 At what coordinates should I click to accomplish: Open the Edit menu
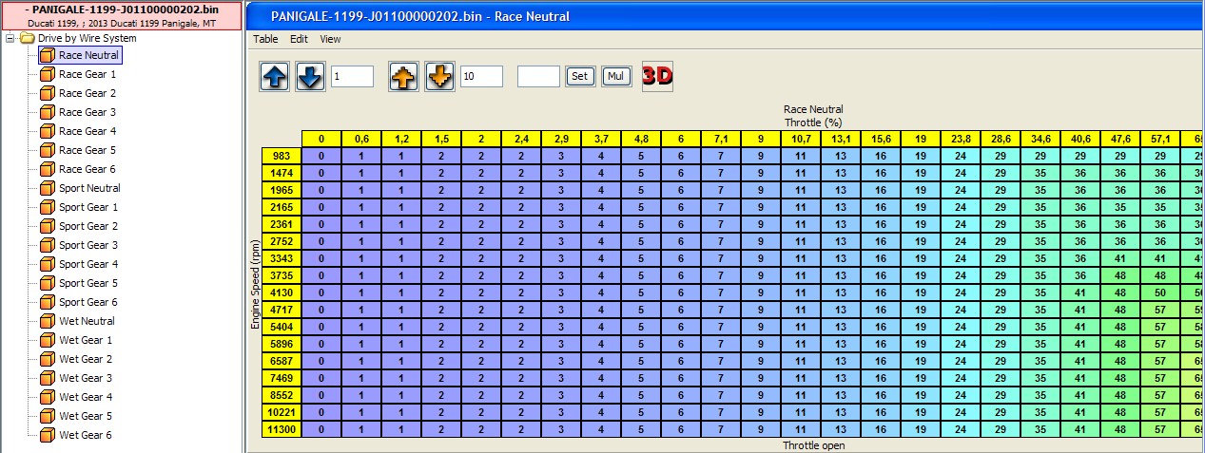click(299, 39)
